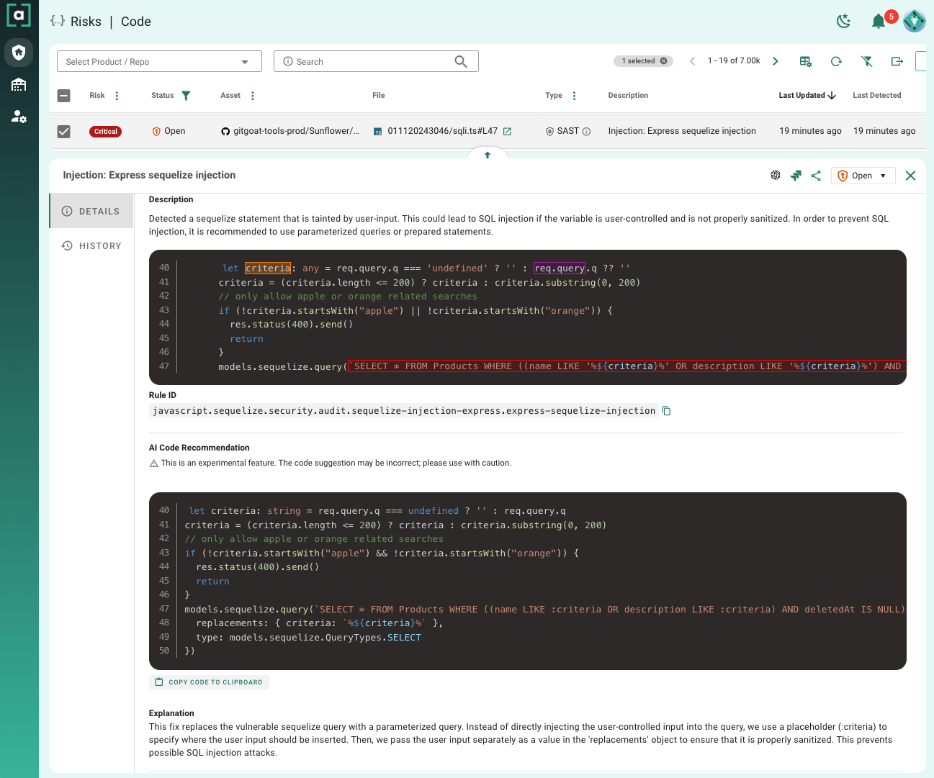
Task: Share the sequelize injection finding
Action: [x=816, y=175]
